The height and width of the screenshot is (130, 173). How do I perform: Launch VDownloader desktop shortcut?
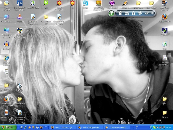pos(112,5)
